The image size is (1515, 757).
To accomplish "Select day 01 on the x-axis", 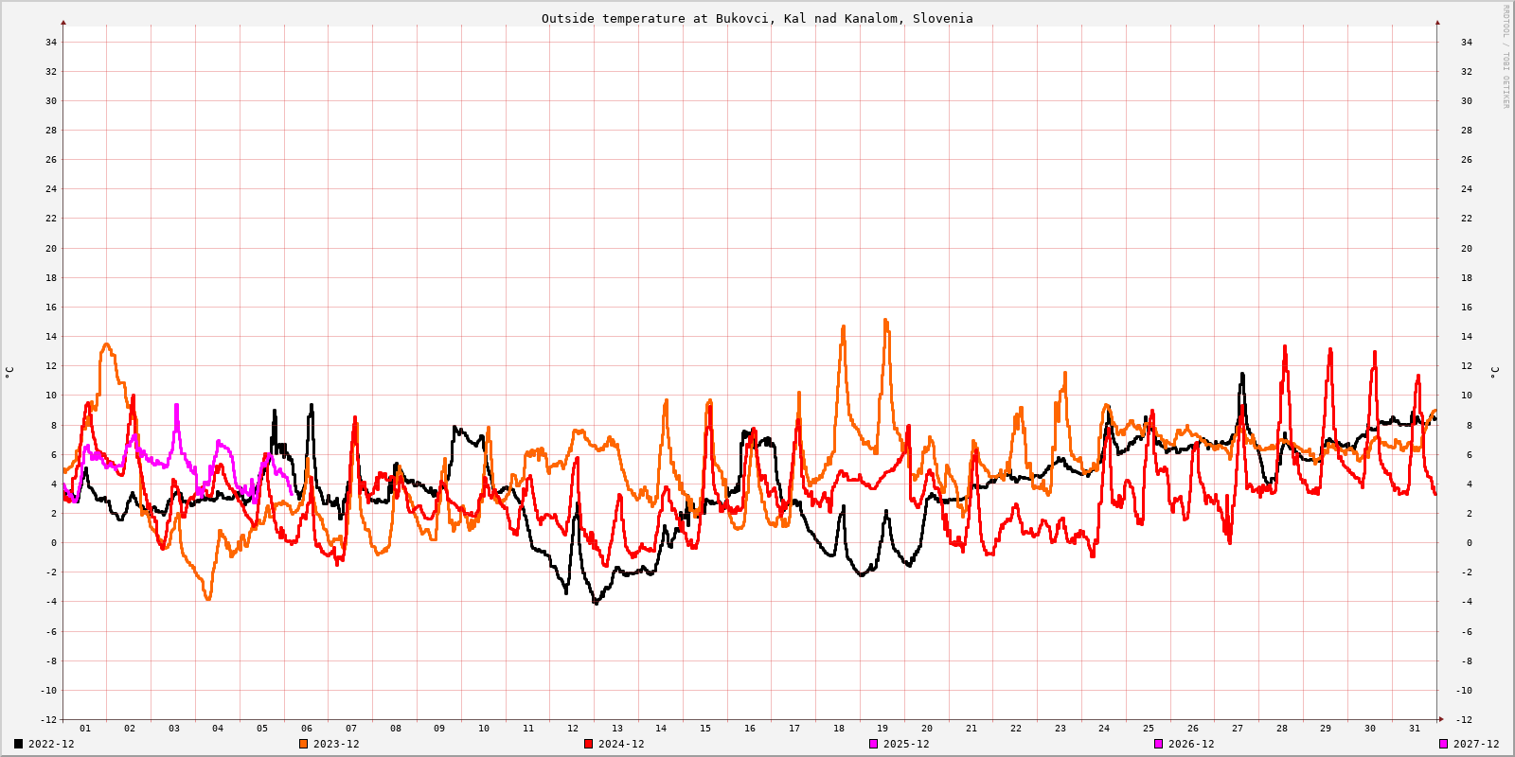I will [x=85, y=729].
